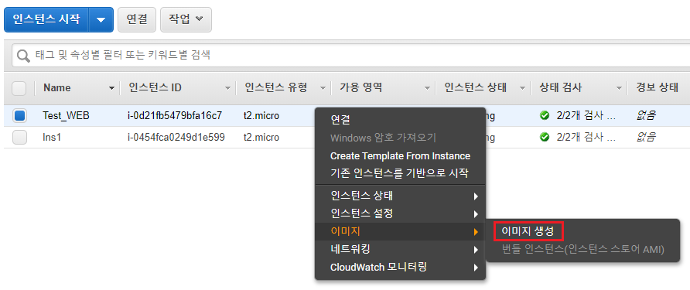Click the Name column header label

pyautogui.click(x=56, y=88)
